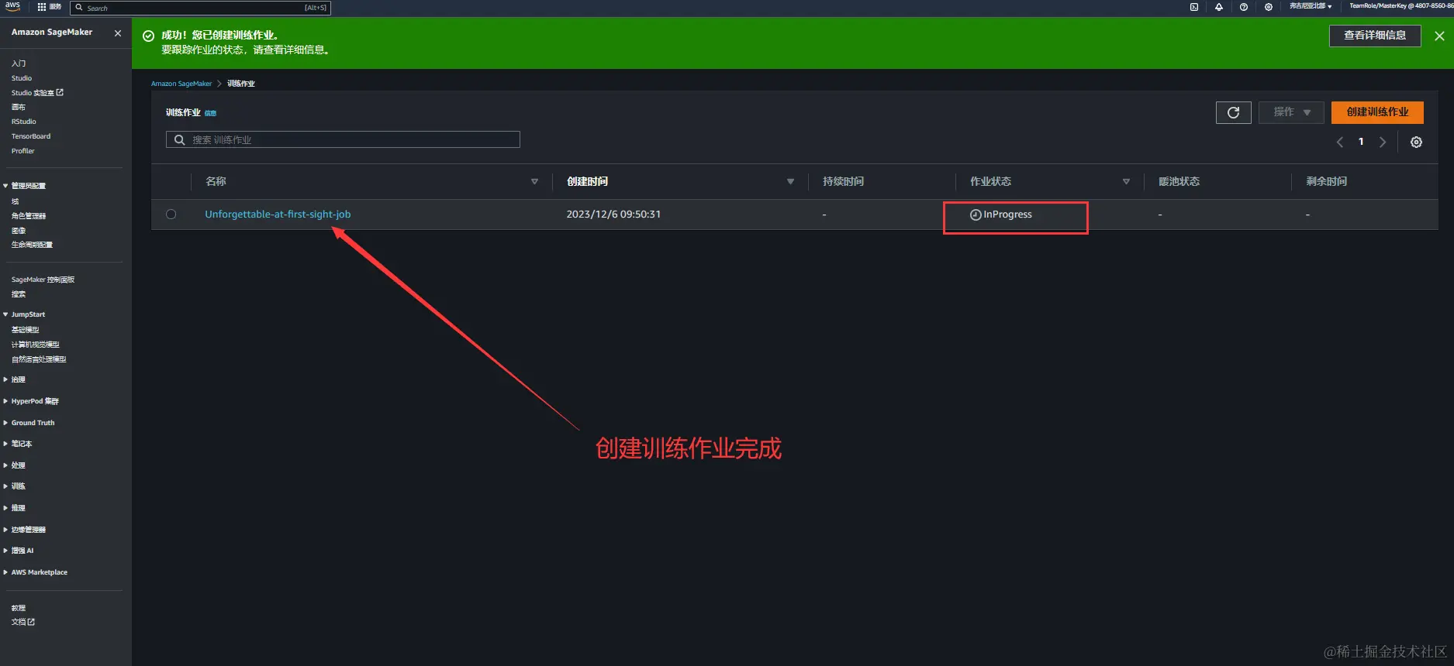Viewport: 1454px width, 666px height.
Task: Open 画布 in the sidebar
Action: 19,107
